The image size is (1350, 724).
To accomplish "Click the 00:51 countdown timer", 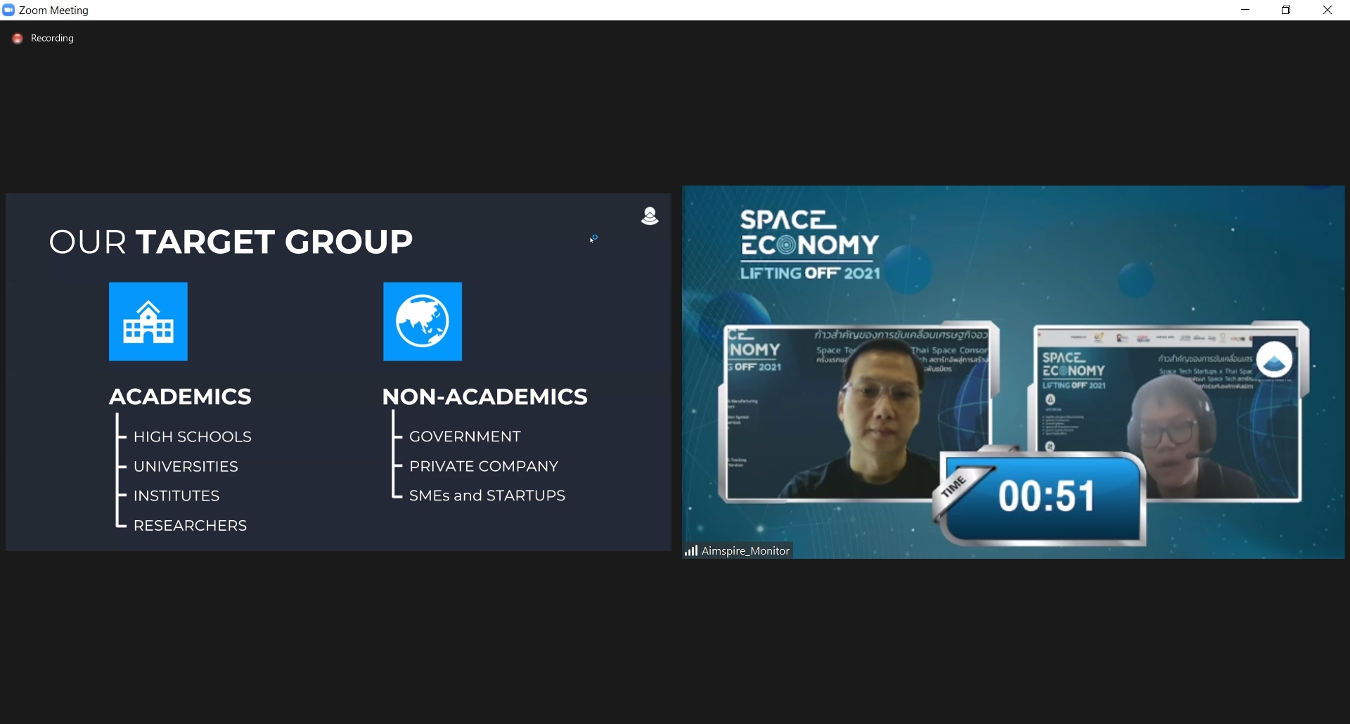I will tap(1046, 496).
